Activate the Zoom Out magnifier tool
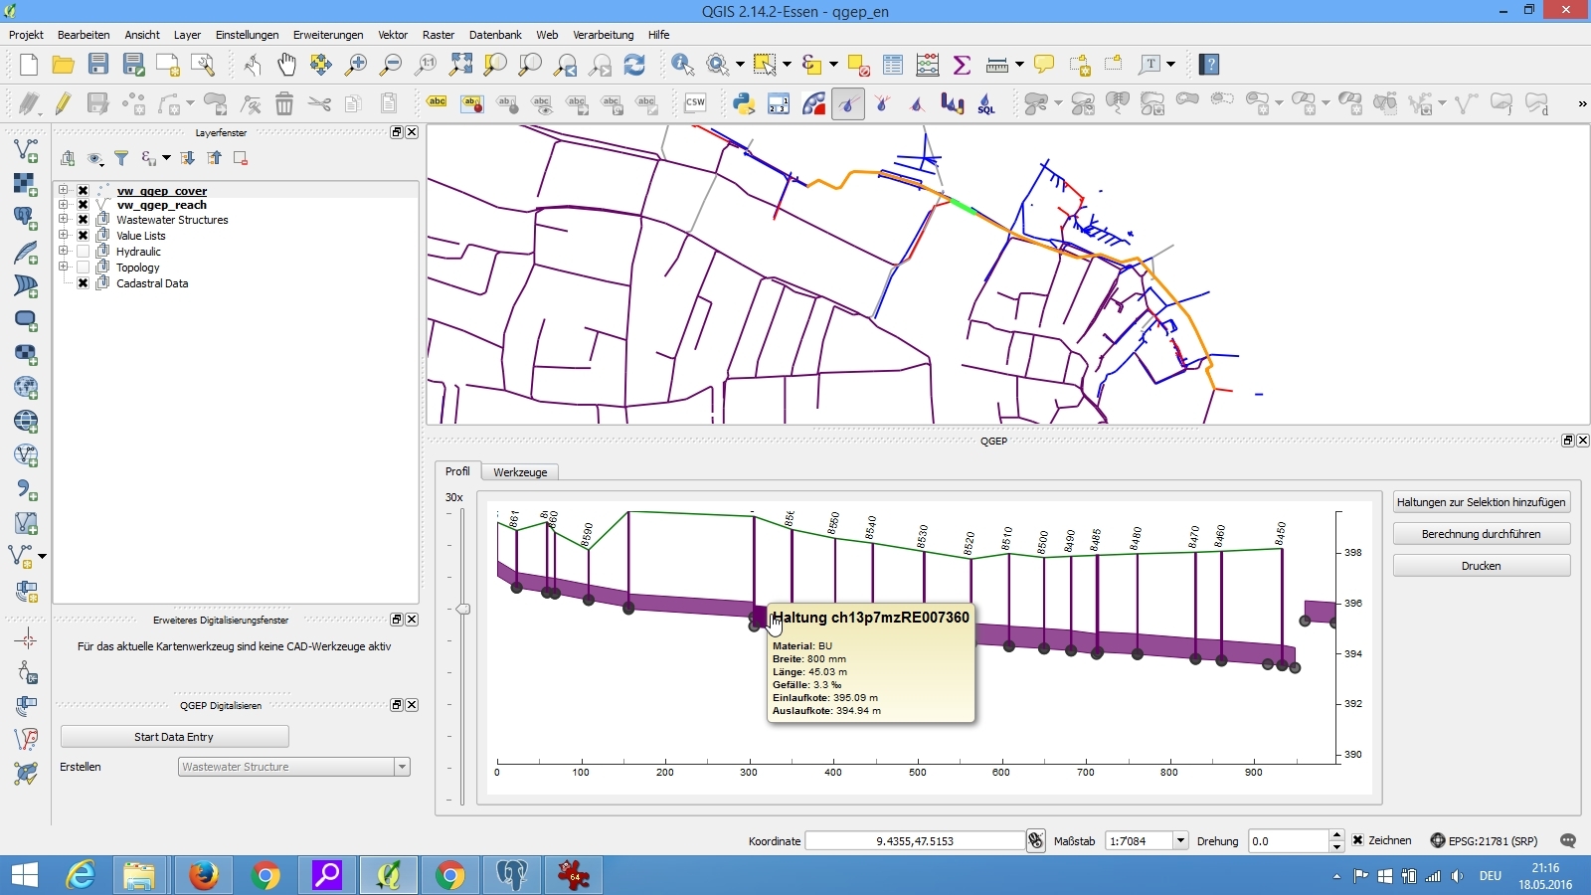 [x=391, y=65]
